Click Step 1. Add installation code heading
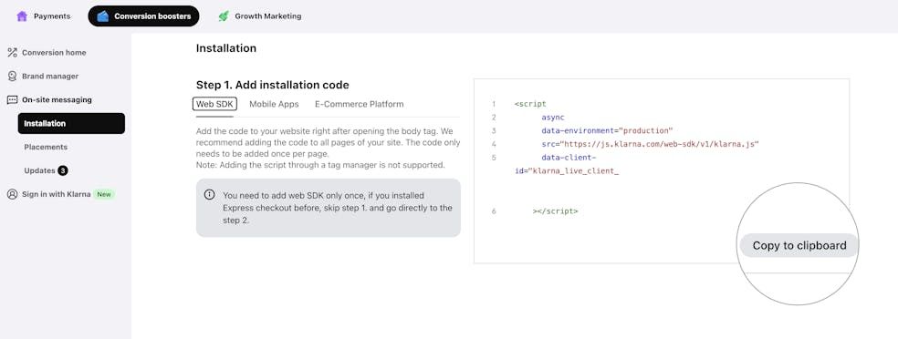The width and height of the screenshot is (898, 339). 273,85
